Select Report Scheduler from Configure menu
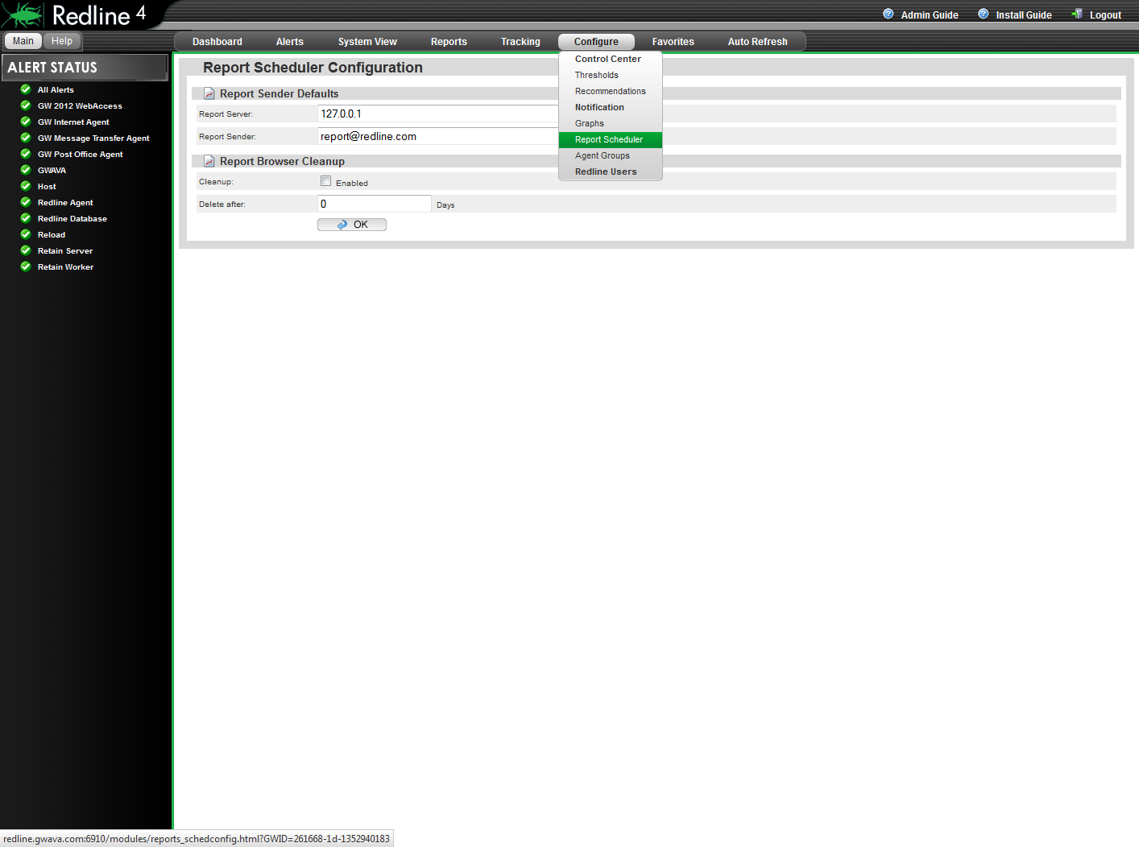1139x847 pixels. pos(610,139)
